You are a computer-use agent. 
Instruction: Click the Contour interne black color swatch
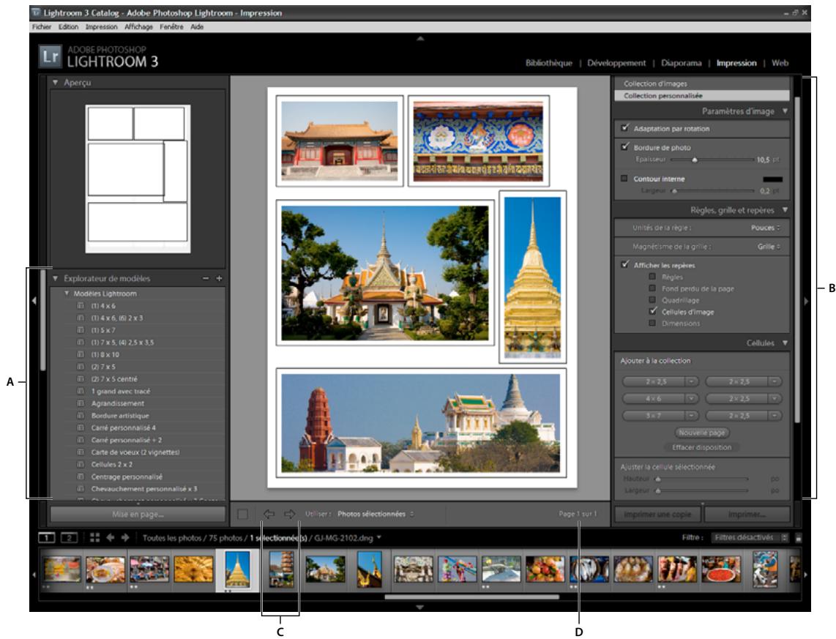[772, 179]
